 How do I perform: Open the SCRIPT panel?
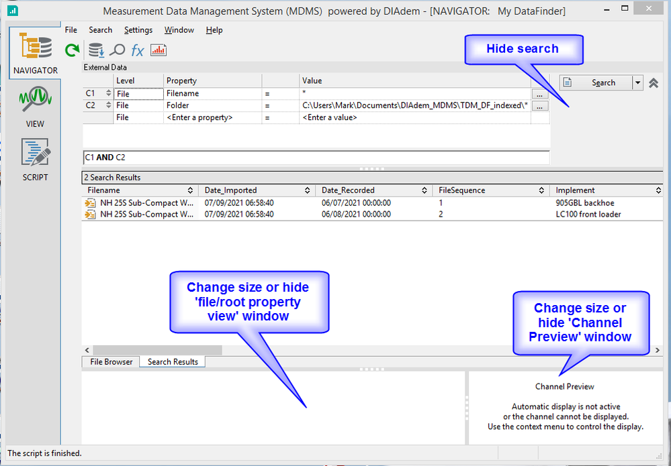point(35,160)
